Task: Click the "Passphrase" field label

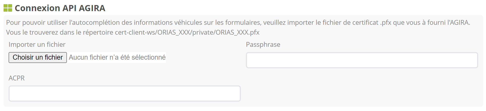Action: click(x=263, y=45)
